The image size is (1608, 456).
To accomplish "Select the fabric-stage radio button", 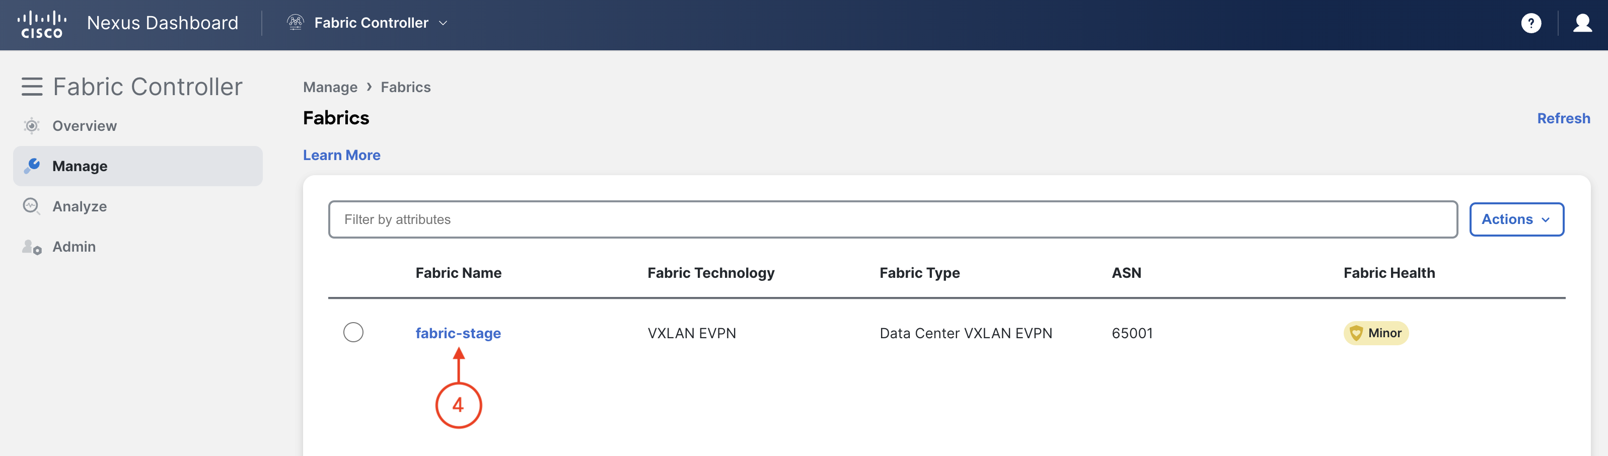I will tap(353, 333).
